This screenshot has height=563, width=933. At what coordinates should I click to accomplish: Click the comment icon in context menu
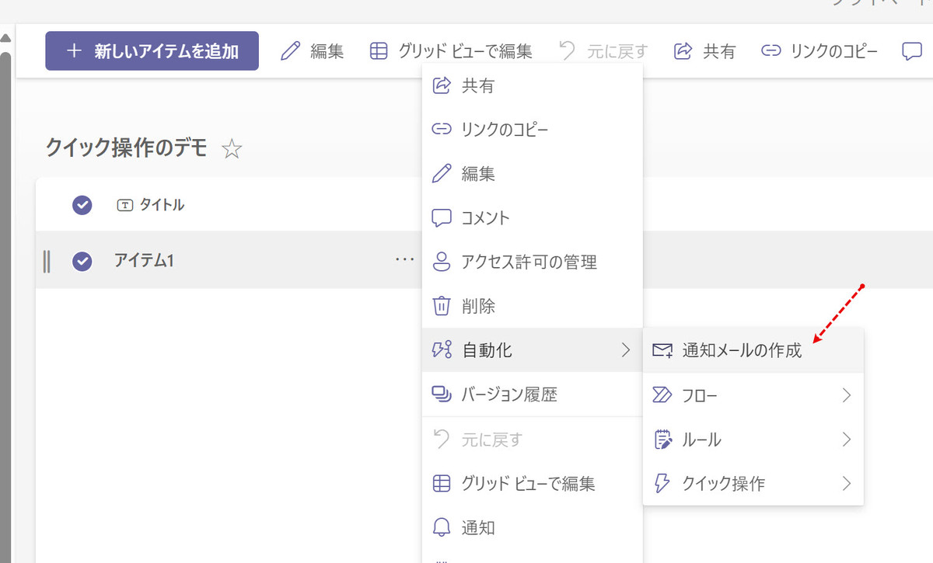442,217
